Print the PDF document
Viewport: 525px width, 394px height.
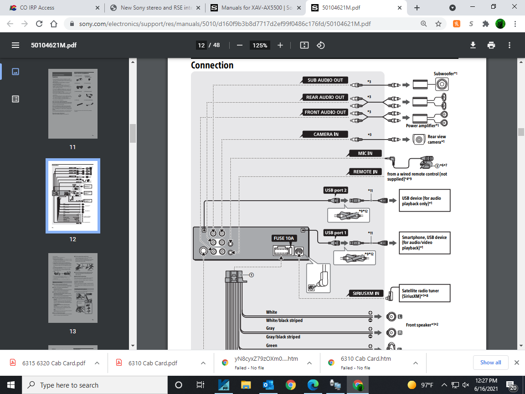(491, 45)
